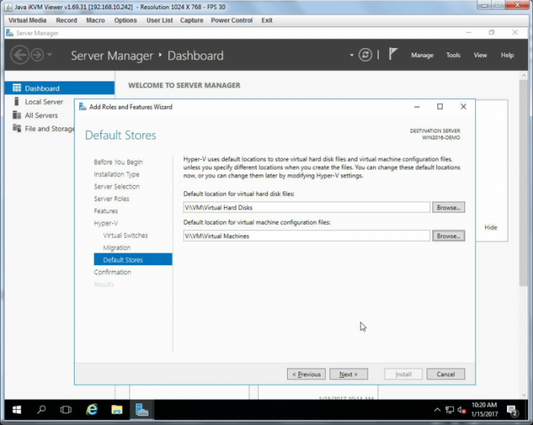This screenshot has width=533, height=425.
Task: Open the Manage menu
Action: (x=422, y=55)
